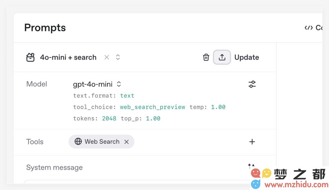Open the gpt-4o-mini model dropdown
329x190 pixels.
97,84
